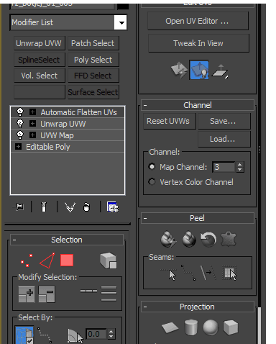Click Show End Result toggle icon

[44, 207]
